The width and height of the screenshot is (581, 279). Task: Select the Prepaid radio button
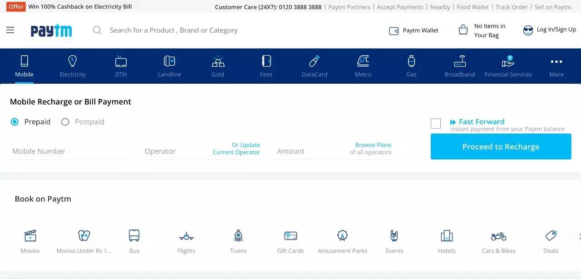(15, 122)
